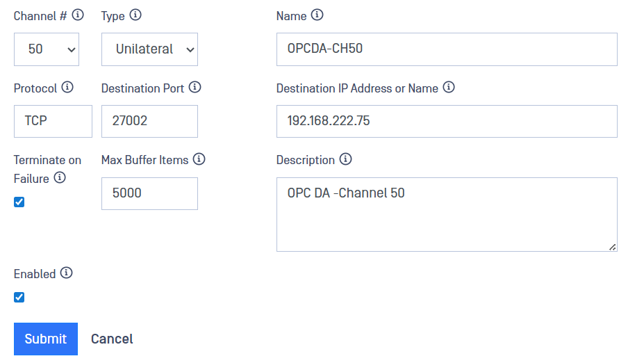Click the info icon beside Type label
Screen dimensions: 644x363
pyautogui.click(x=135, y=15)
